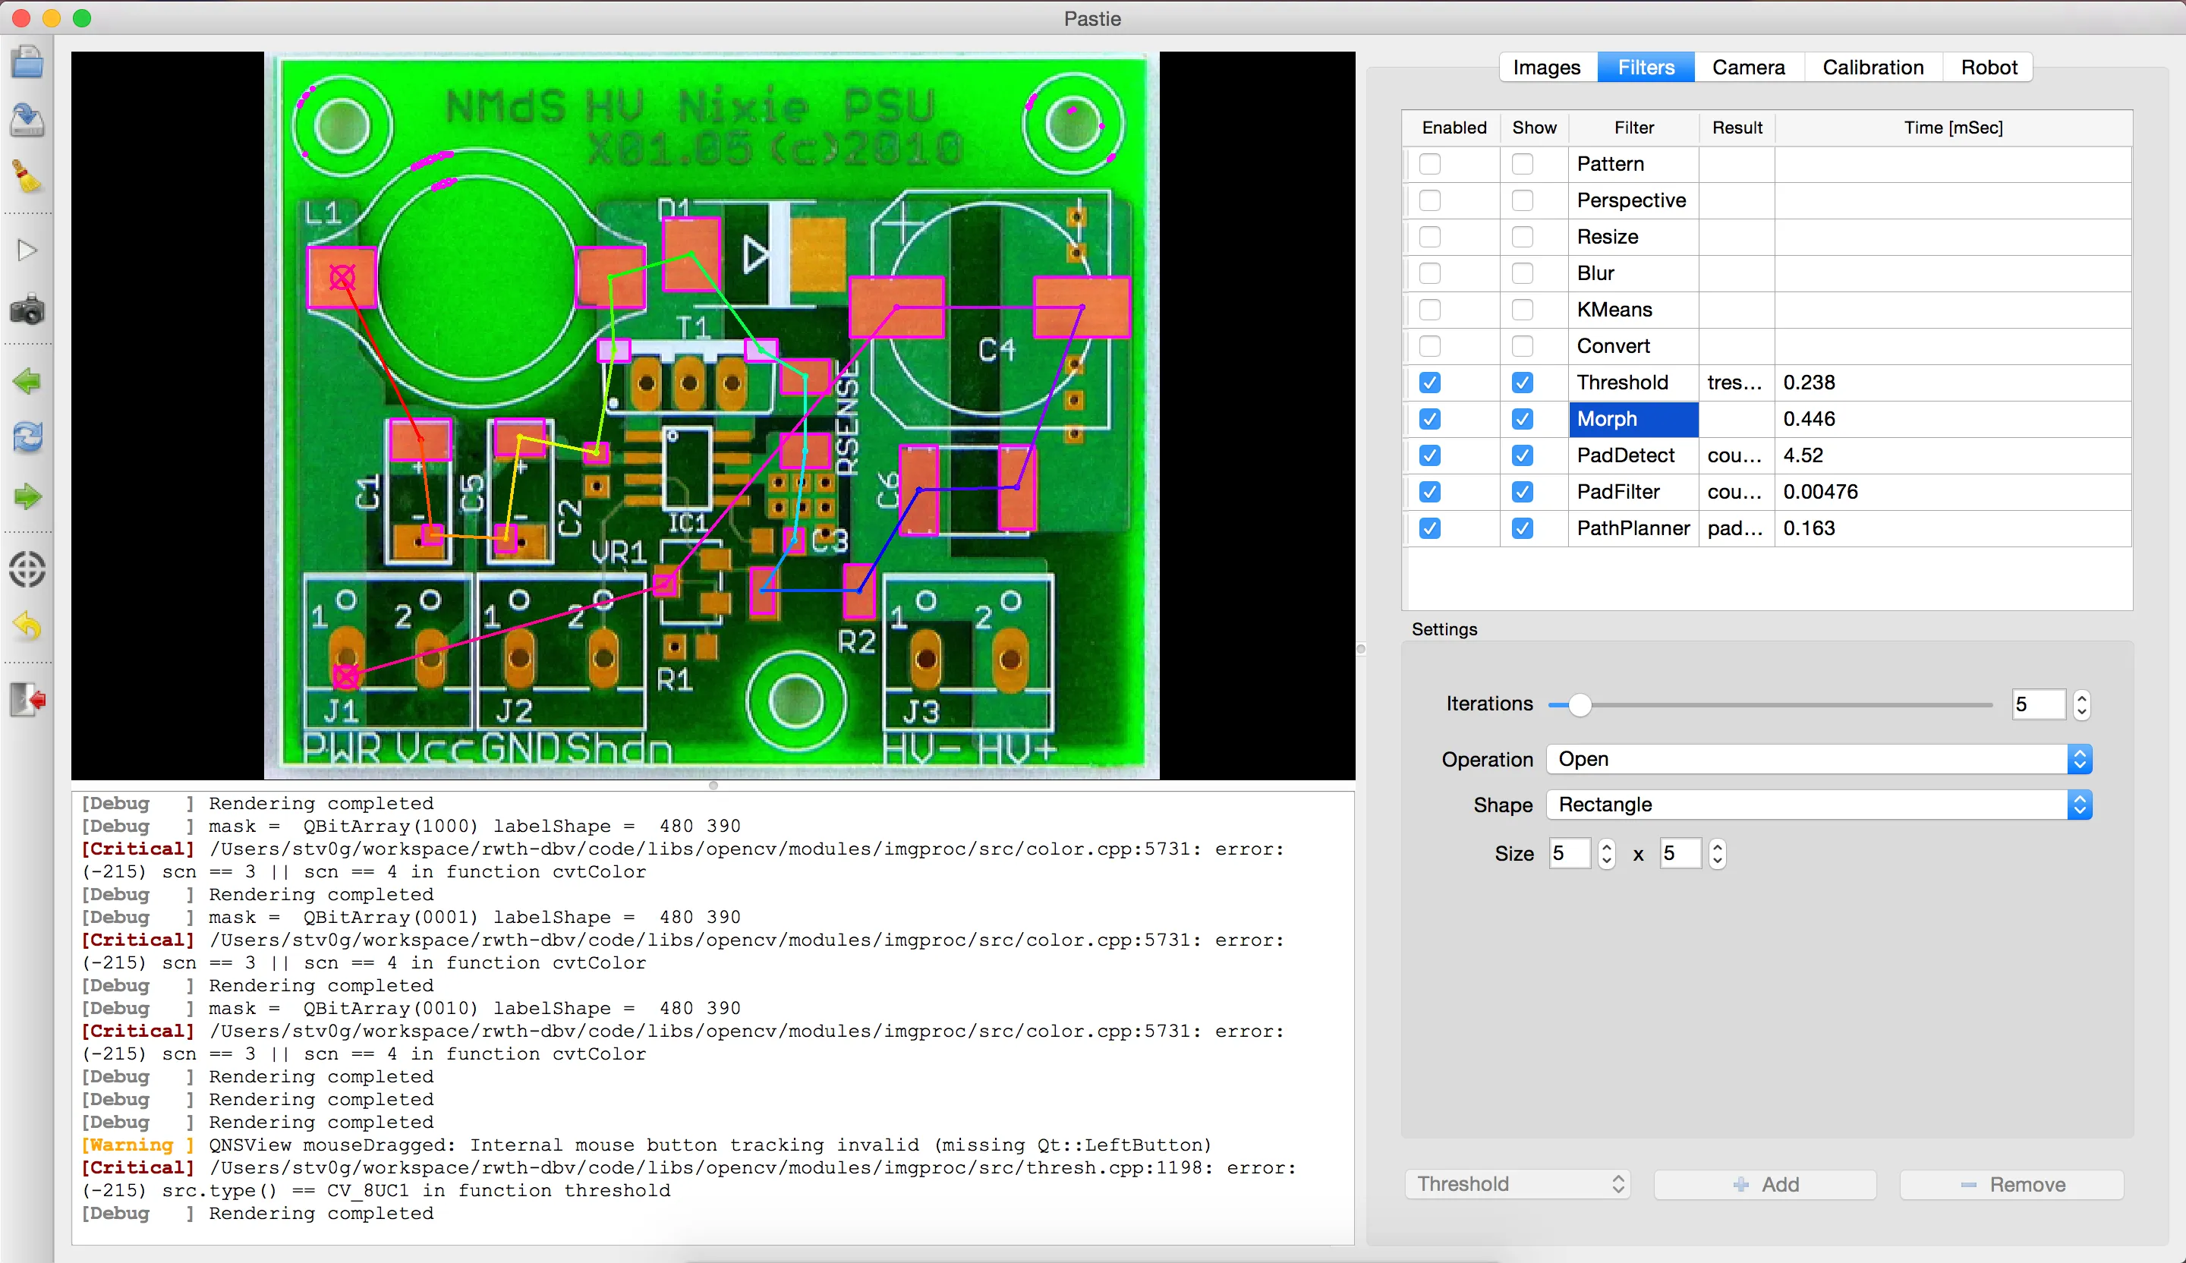This screenshot has width=2186, height=1263.
Task: Switch to the Calibration tab
Action: tap(1872, 68)
